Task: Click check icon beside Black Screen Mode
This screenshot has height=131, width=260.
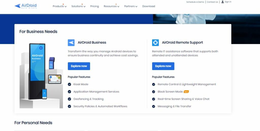Action: 154,92
